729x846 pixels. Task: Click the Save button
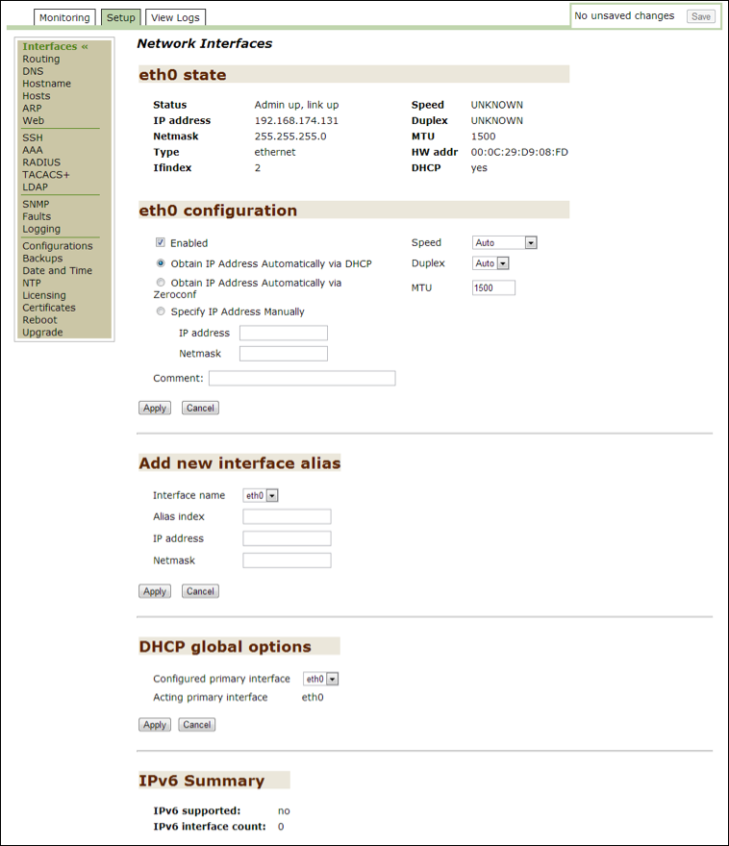tap(701, 16)
